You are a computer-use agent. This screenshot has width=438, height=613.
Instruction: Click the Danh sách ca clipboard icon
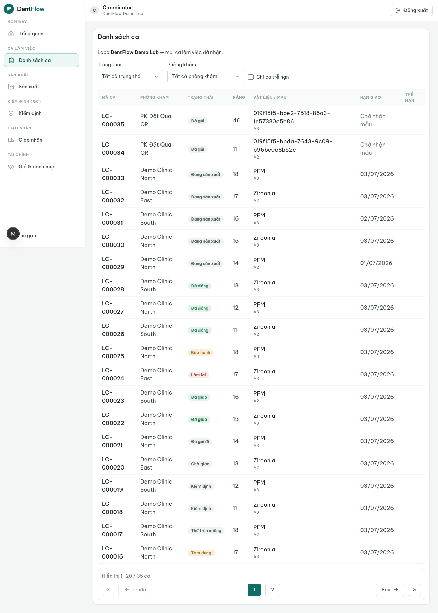[11, 60]
